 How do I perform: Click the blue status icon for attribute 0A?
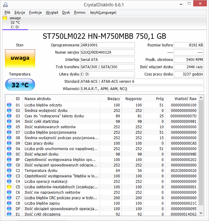coord(9,149)
